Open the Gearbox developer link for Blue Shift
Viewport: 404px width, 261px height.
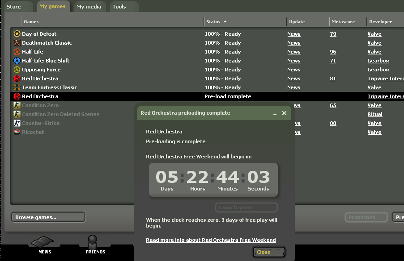[x=378, y=61]
